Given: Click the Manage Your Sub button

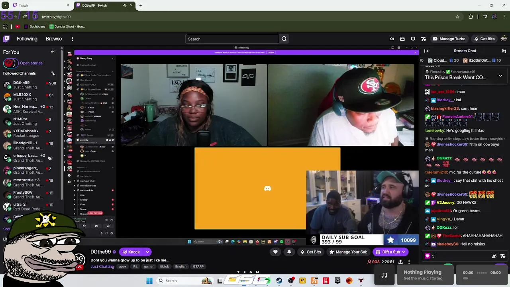Looking at the screenshot, I should [348, 252].
